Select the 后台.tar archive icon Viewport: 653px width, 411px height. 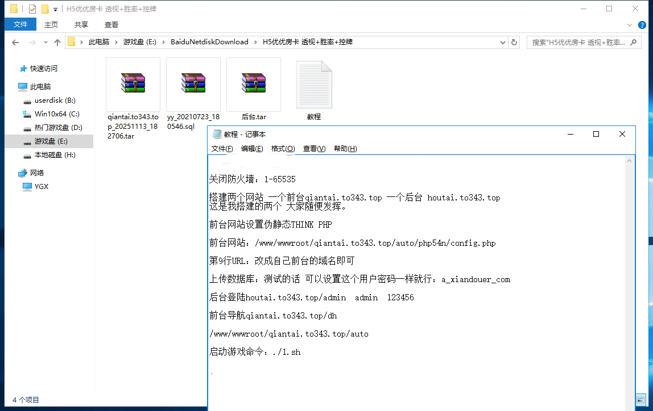click(253, 83)
